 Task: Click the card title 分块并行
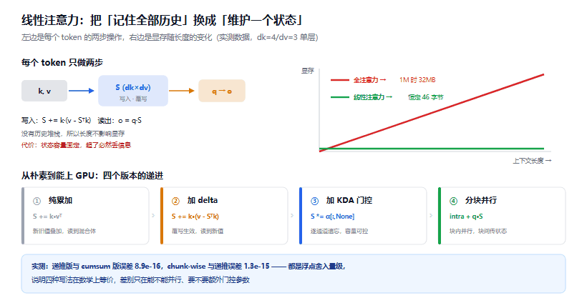[481, 200]
